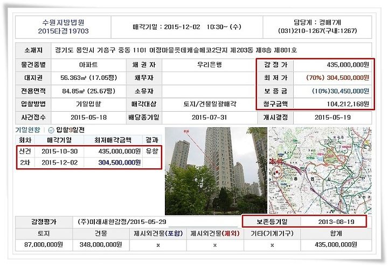
Task: Click 대지권 value 56.363㎡ (17.05평)
Action: pos(88,78)
